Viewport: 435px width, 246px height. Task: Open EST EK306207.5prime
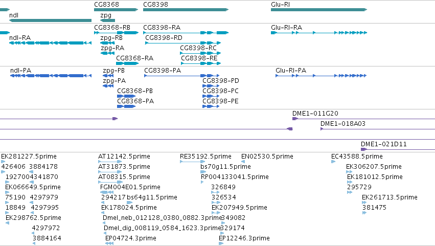click(x=374, y=167)
